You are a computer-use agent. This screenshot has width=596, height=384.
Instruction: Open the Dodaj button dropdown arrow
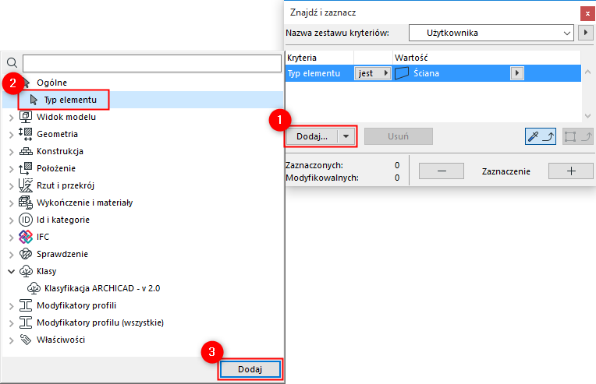click(x=346, y=136)
